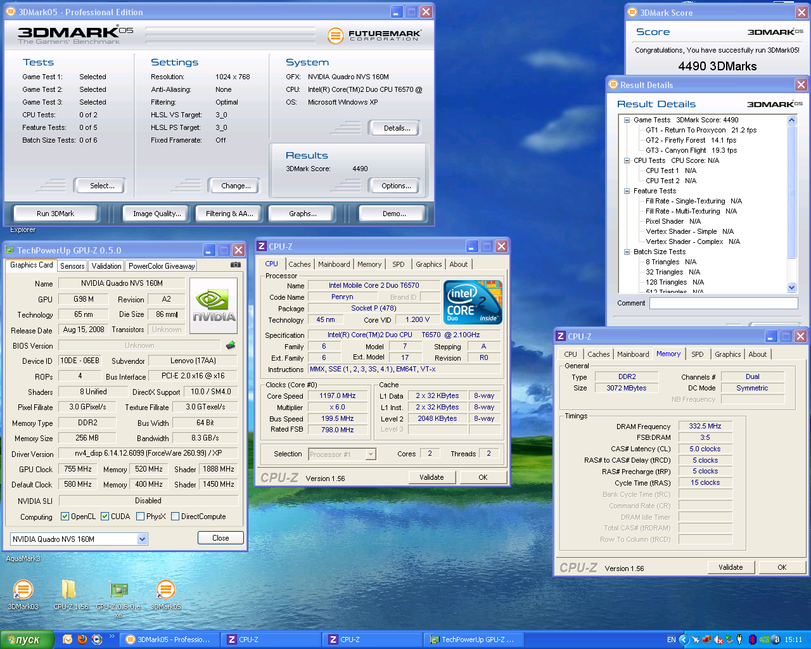Click the GPU-Z title bar icon
Viewport: 811px width, 649px height.
pyautogui.click(x=10, y=250)
